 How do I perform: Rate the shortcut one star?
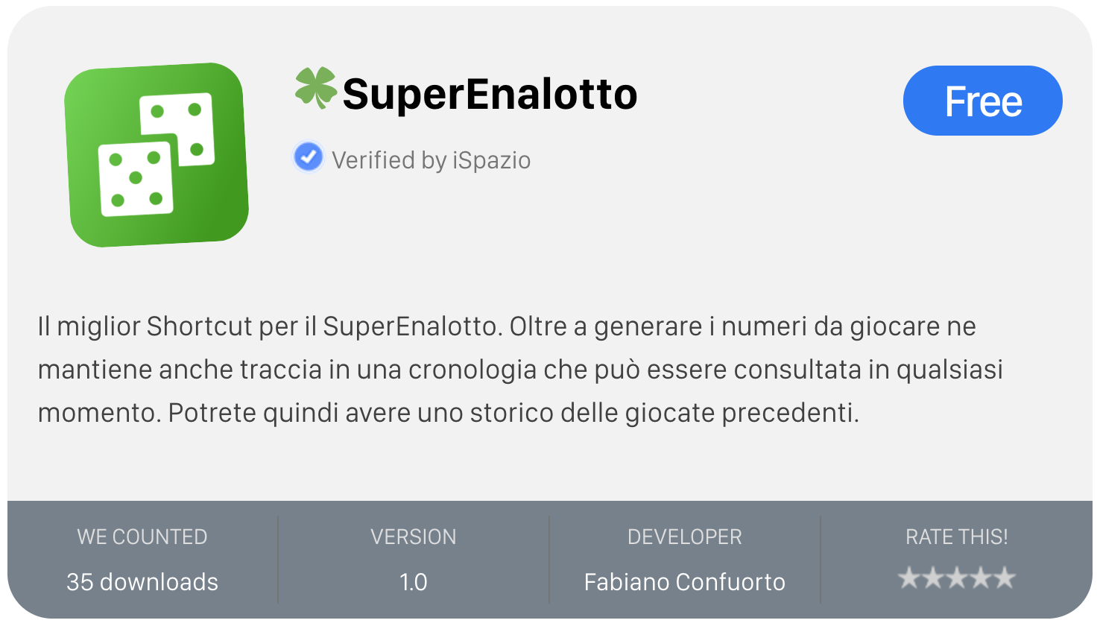point(909,578)
